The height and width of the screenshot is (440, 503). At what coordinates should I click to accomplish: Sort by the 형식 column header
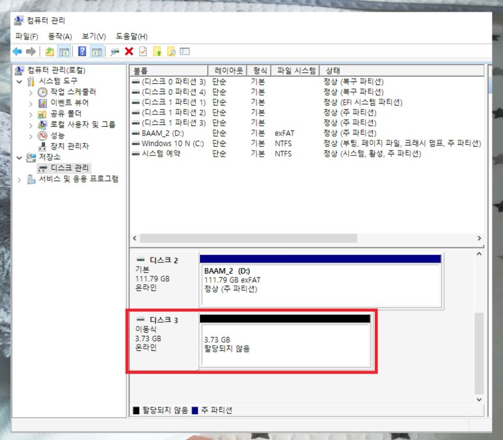pos(259,70)
